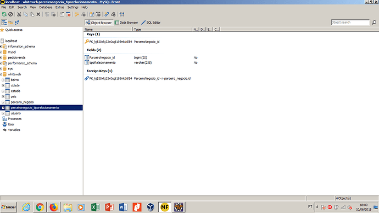Switch to the Data Browser tab
This screenshot has width=379, height=213.
(126, 23)
